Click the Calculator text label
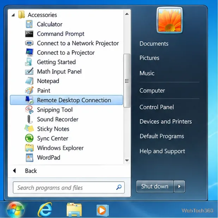 pyautogui.click(x=49, y=24)
